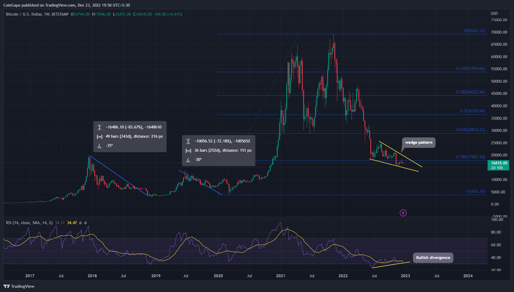Open RSI (14, close, SMA, 14, 2) legend

(x=29, y=223)
